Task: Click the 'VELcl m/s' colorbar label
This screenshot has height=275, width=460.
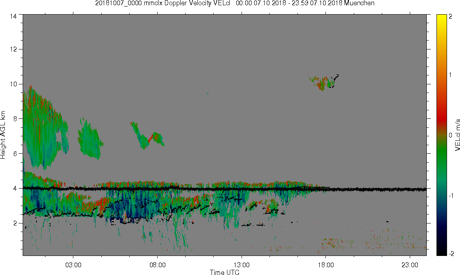Action: [x=457, y=135]
